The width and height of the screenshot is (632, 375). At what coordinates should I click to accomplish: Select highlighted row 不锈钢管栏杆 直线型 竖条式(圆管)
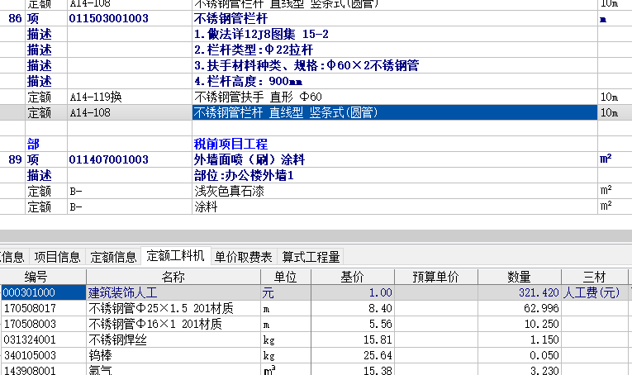(x=395, y=112)
